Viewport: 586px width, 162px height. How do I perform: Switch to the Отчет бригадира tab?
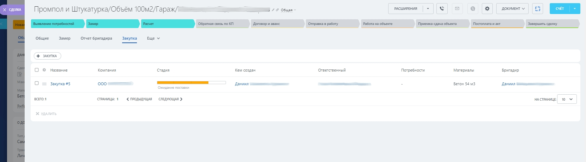click(96, 38)
